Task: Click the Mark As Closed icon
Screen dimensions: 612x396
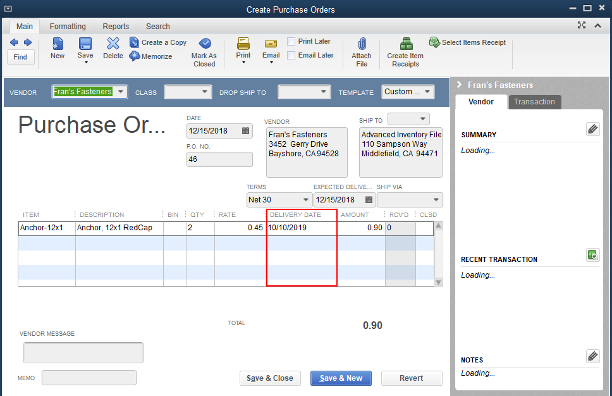Action: pos(204,44)
